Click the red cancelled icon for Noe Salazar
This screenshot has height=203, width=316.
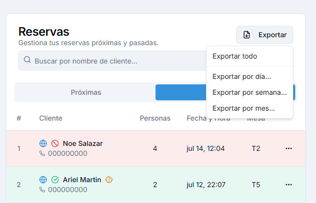tap(55, 143)
